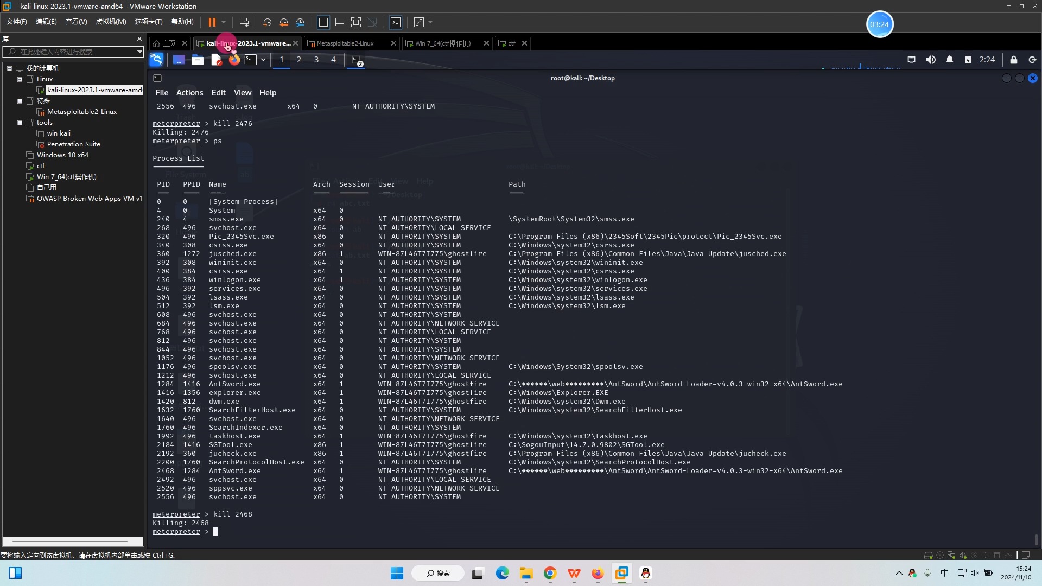
Task: Expand the terminal launcher dropdown arrow
Action: click(x=263, y=60)
